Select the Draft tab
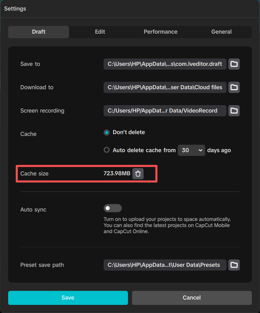 point(39,32)
